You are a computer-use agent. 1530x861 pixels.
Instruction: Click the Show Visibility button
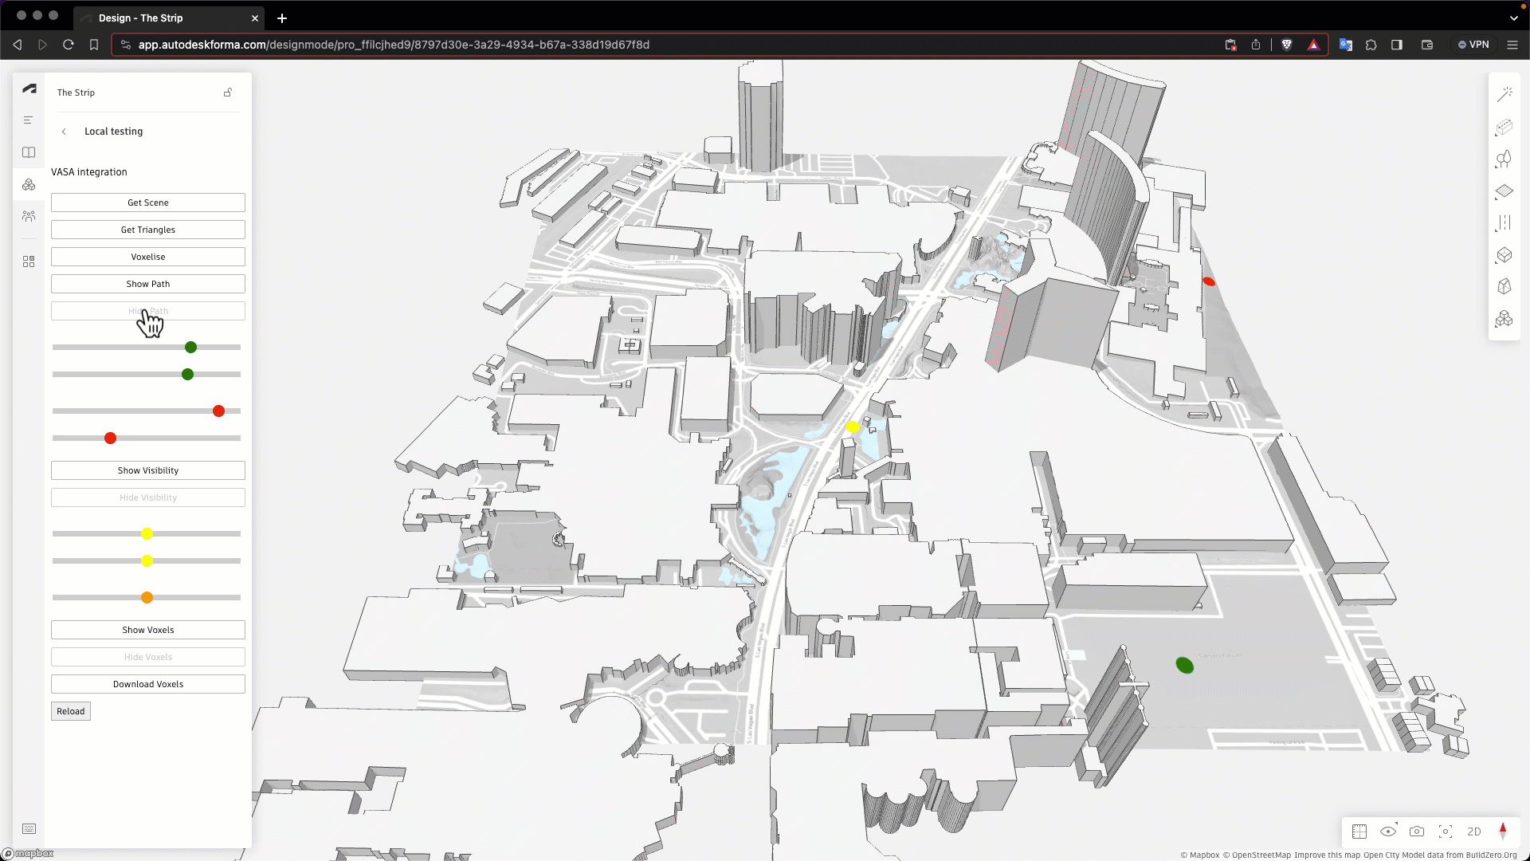pos(147,470)
